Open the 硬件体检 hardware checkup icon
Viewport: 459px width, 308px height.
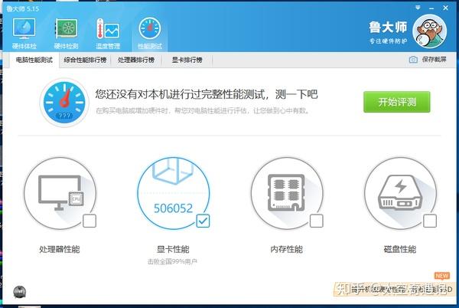pyautogui.click(x=24, y=34)
